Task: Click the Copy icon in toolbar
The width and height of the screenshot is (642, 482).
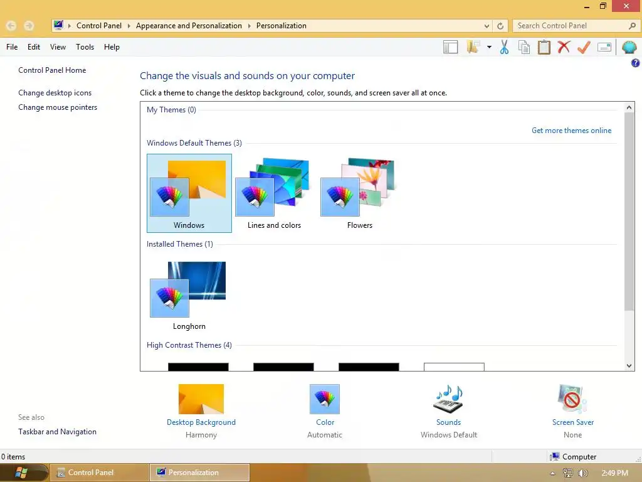Action: point(524,47)
